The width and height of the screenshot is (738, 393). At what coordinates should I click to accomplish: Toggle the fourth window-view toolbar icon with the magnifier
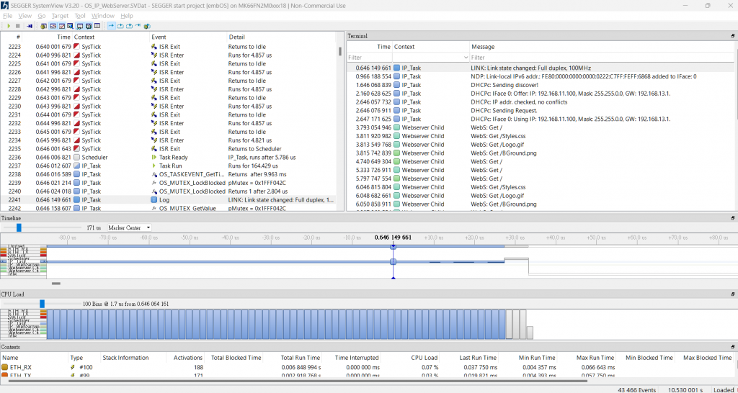(70, 26)
